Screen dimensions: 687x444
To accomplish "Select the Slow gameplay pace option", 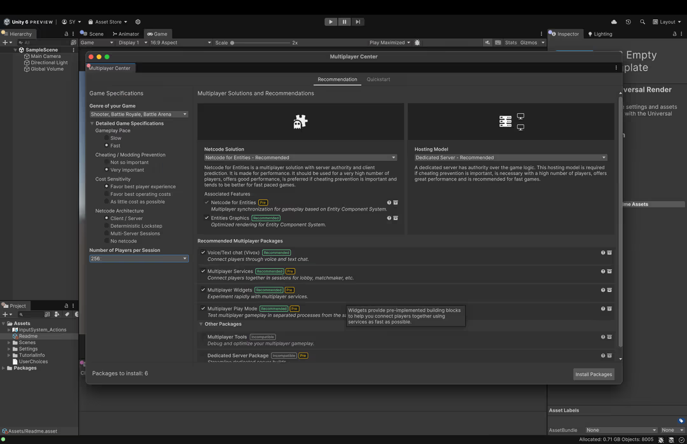I will coord(106,138).
